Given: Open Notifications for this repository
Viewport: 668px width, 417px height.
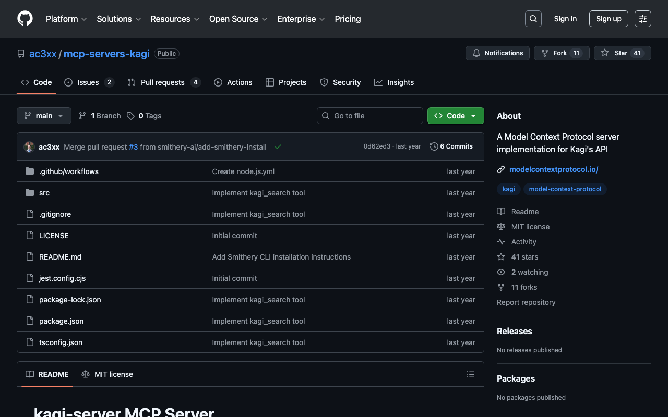Looking at the screenshot, I should [497, 53].
